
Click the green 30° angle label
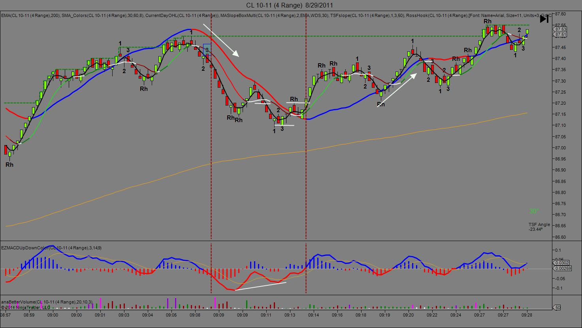click(x=534, y=211)
